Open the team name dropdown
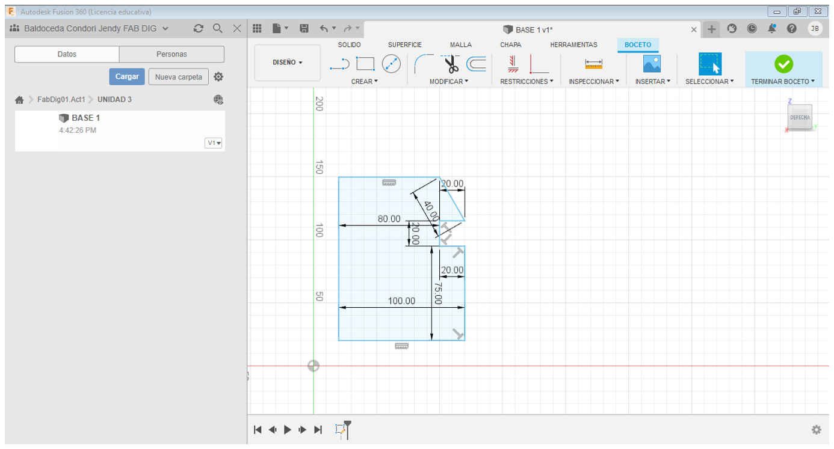 click(96, 28)
